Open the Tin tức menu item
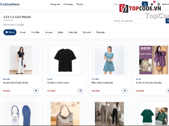 80,4
